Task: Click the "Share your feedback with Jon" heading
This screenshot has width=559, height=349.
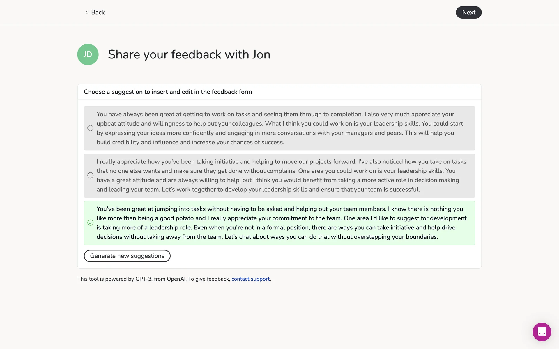Action: pyautogui.click(x=189, y=54)
